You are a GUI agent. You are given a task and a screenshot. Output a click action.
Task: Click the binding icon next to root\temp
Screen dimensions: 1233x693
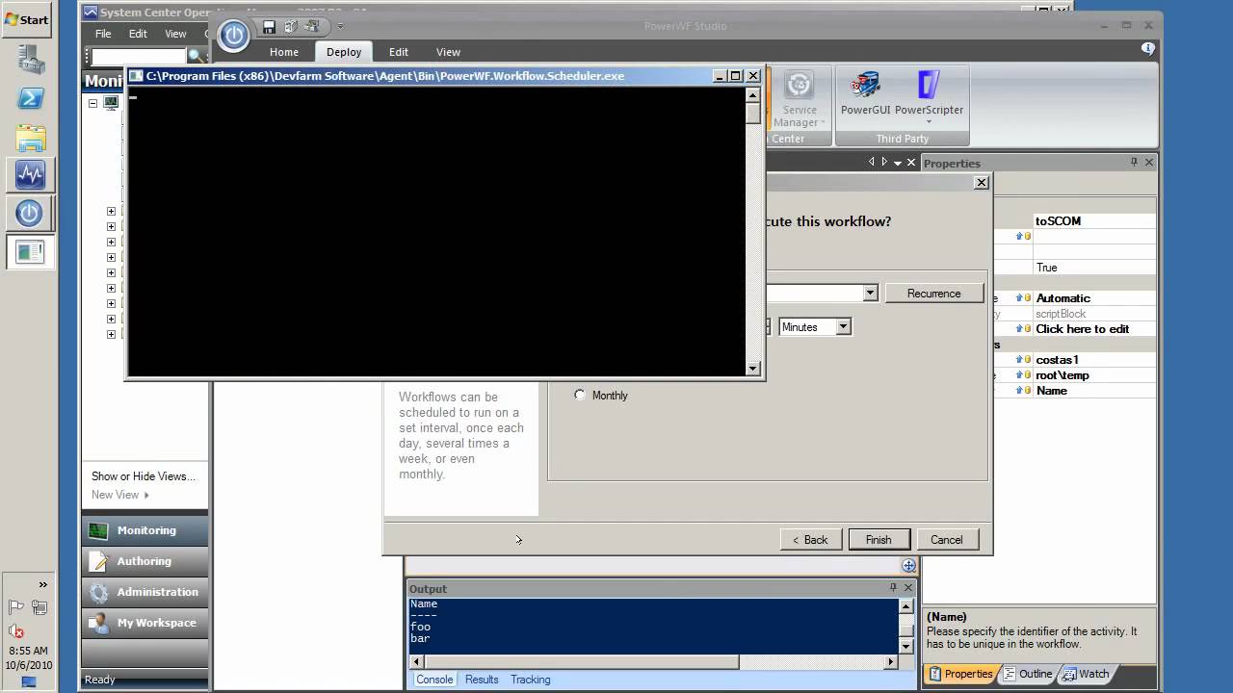pyautogui.click(x=1022, y=375)
